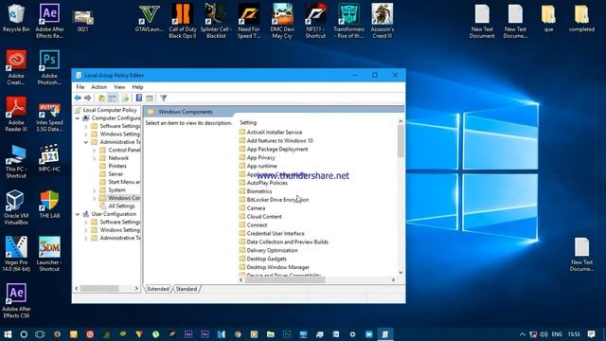
Task: Click the Cortana circle on taskbar
Action: pyautogui.click(x=24, y=334)
